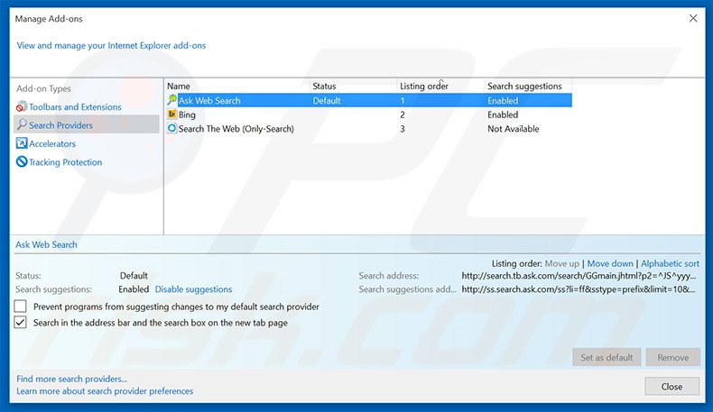Click the search address URL text
This screenshot has height=412, width=713.
579,276
